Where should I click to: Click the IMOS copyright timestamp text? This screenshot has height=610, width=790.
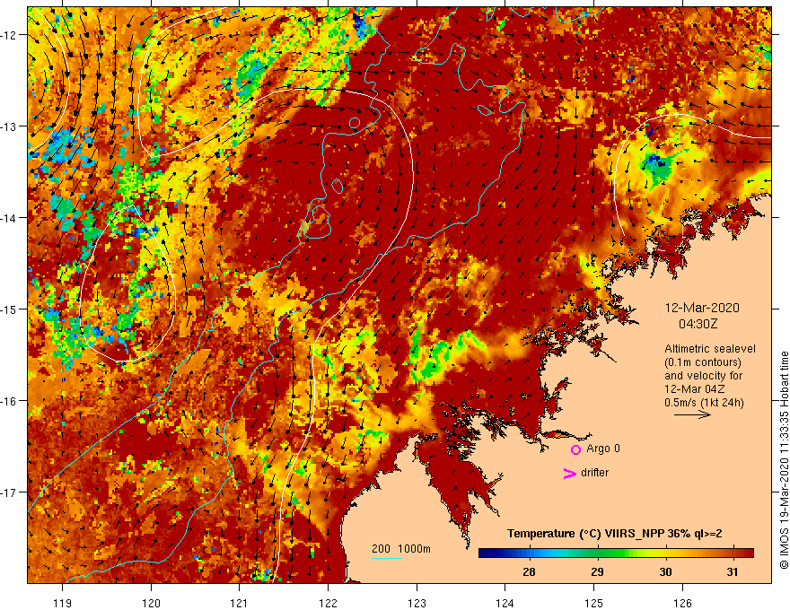[x=784, y=460]
